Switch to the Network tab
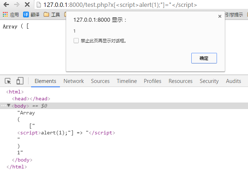The image size is (248, 184). 74,81
